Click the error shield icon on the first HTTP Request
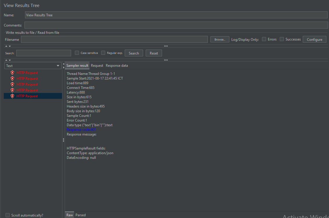The width and height of the screenshot is (329, 218). click(x=12, y=73)
